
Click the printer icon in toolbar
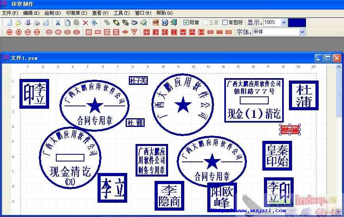point(36,23)
